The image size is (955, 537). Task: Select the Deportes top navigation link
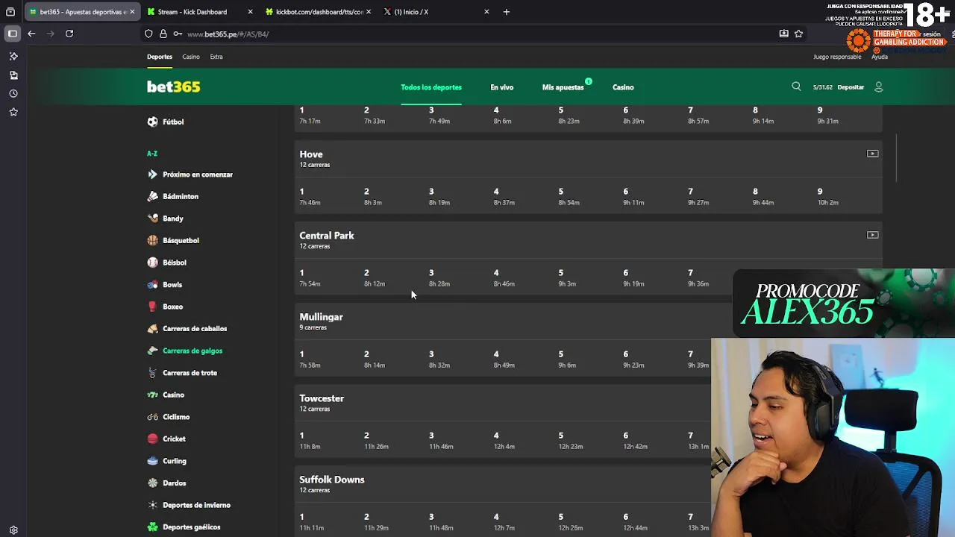pos(160,57)
